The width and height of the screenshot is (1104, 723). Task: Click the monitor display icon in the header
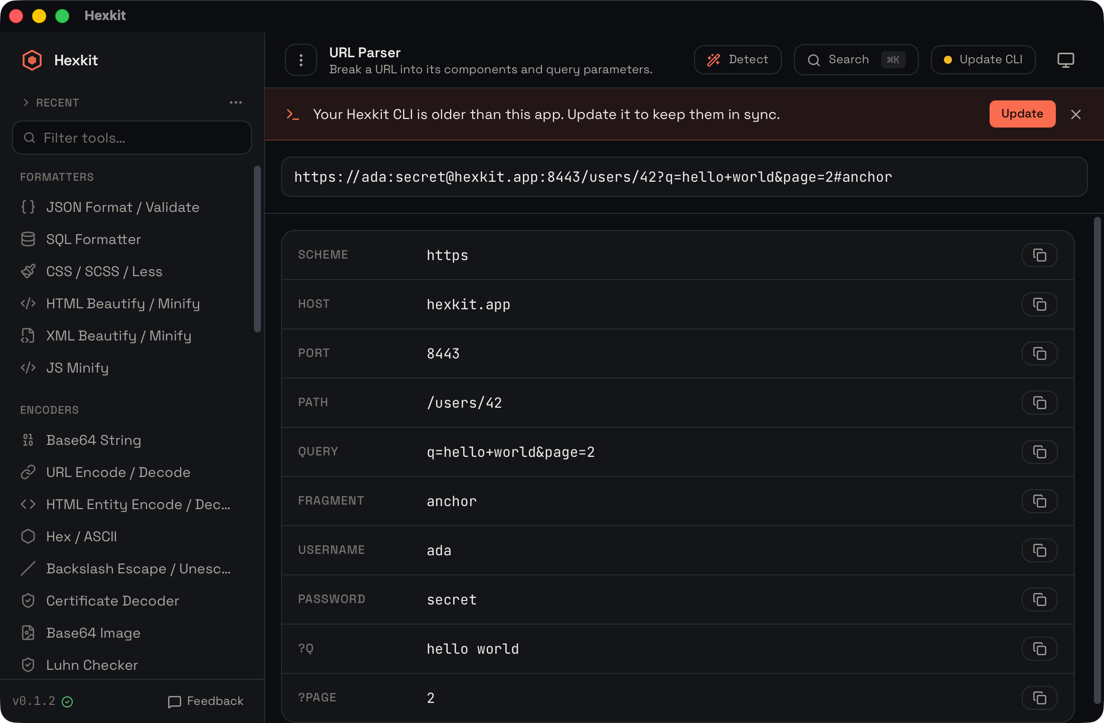pyautogui.click(x=1066, y=60)
